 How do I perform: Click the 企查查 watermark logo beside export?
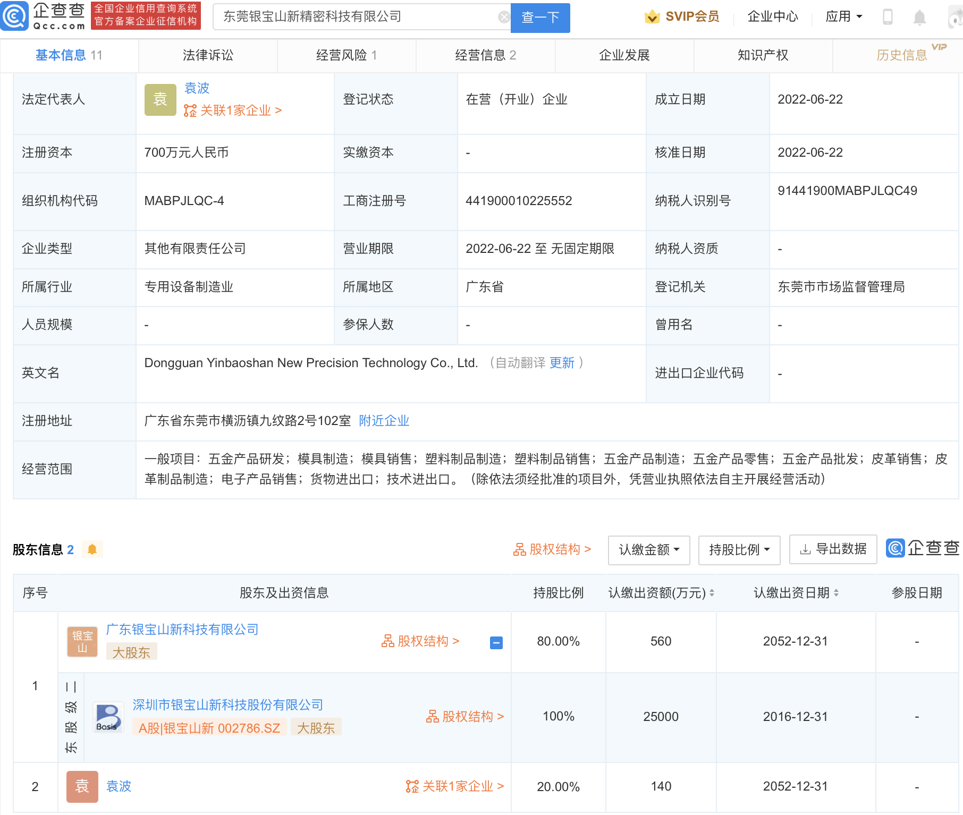[923, 548]
